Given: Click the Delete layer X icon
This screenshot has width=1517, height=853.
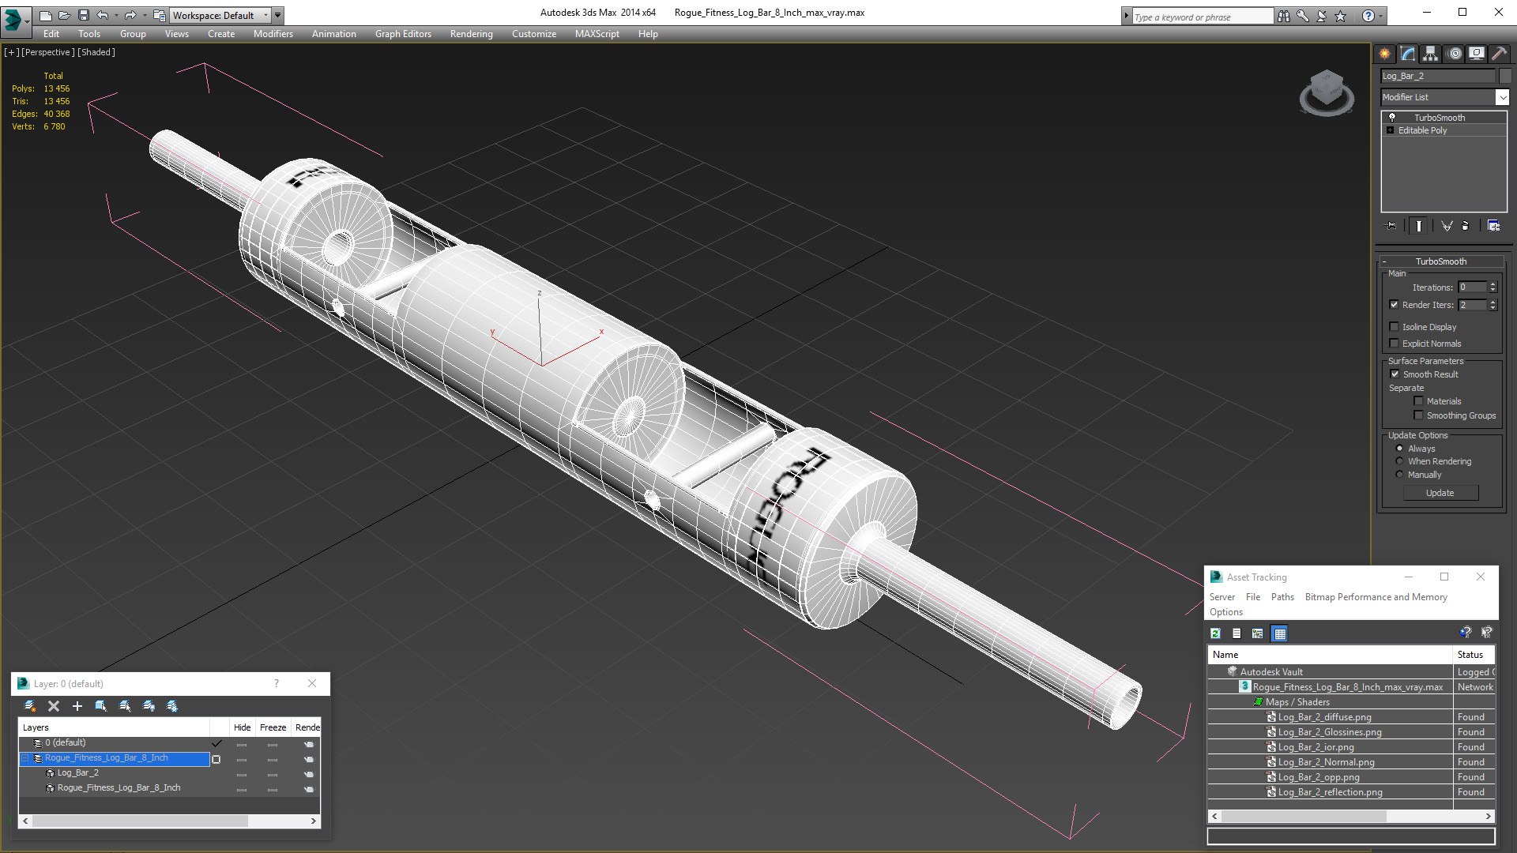Looking at the screenshot, I should [54, 706].
